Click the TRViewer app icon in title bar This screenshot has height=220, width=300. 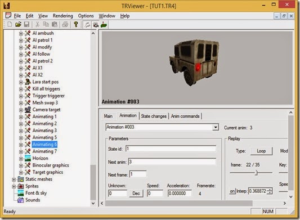[x=7, y=6]
